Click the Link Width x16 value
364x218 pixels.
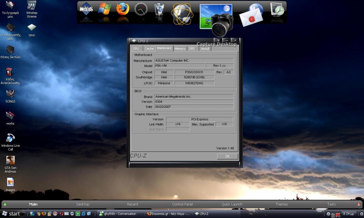(178, 124)
